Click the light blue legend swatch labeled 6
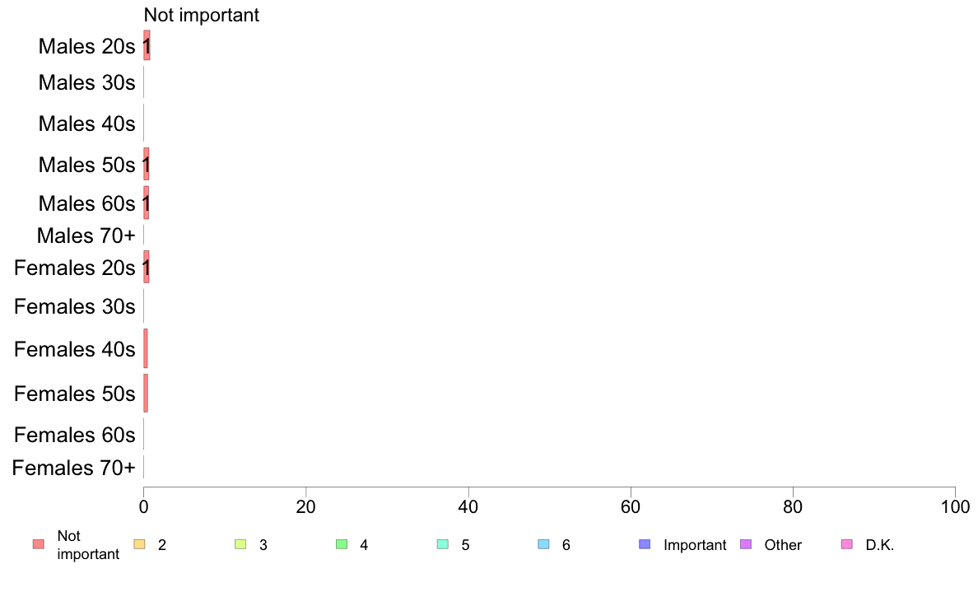Image resolution: width=978 pixels, height=606 pixels. (544, 544)
